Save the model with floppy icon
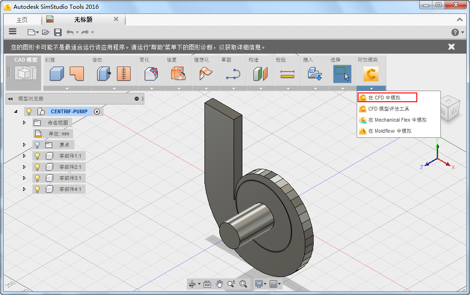Image resolution: width=470 pixels, height=295 pixels. (x=58, y=32)
